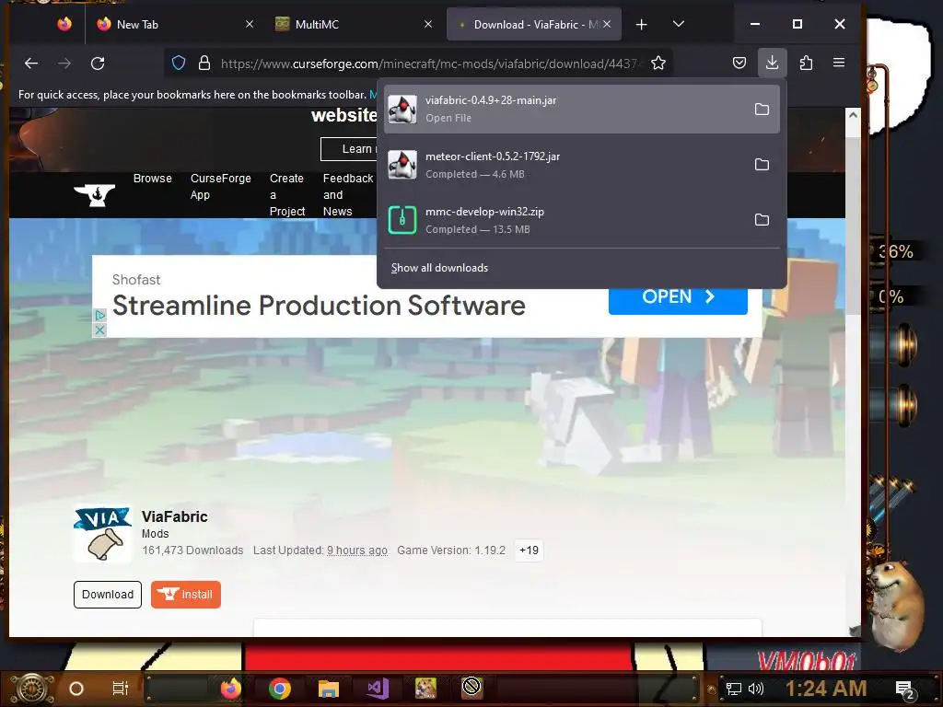The height and width of the screenshot is (707, 943).
Task: Click Show all downloads
Action: pyautogui.click(x=439, y=268)
